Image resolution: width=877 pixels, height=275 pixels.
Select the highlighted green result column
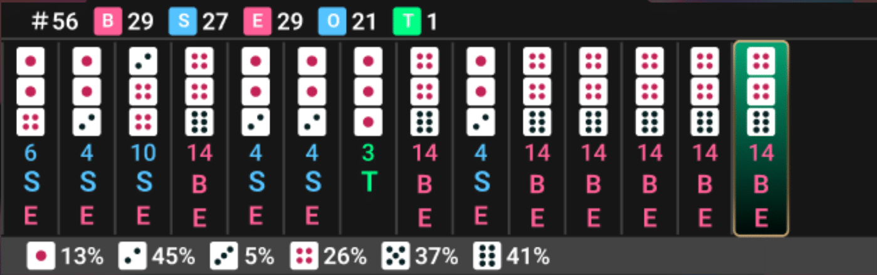tap(761, 138)
